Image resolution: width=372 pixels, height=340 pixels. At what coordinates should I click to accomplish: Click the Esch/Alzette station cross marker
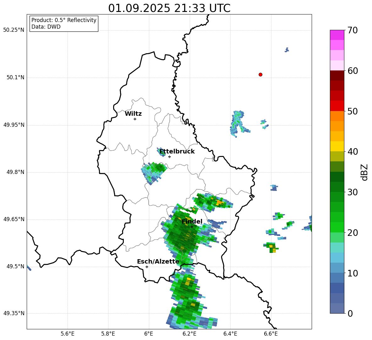tap(147, 267)
